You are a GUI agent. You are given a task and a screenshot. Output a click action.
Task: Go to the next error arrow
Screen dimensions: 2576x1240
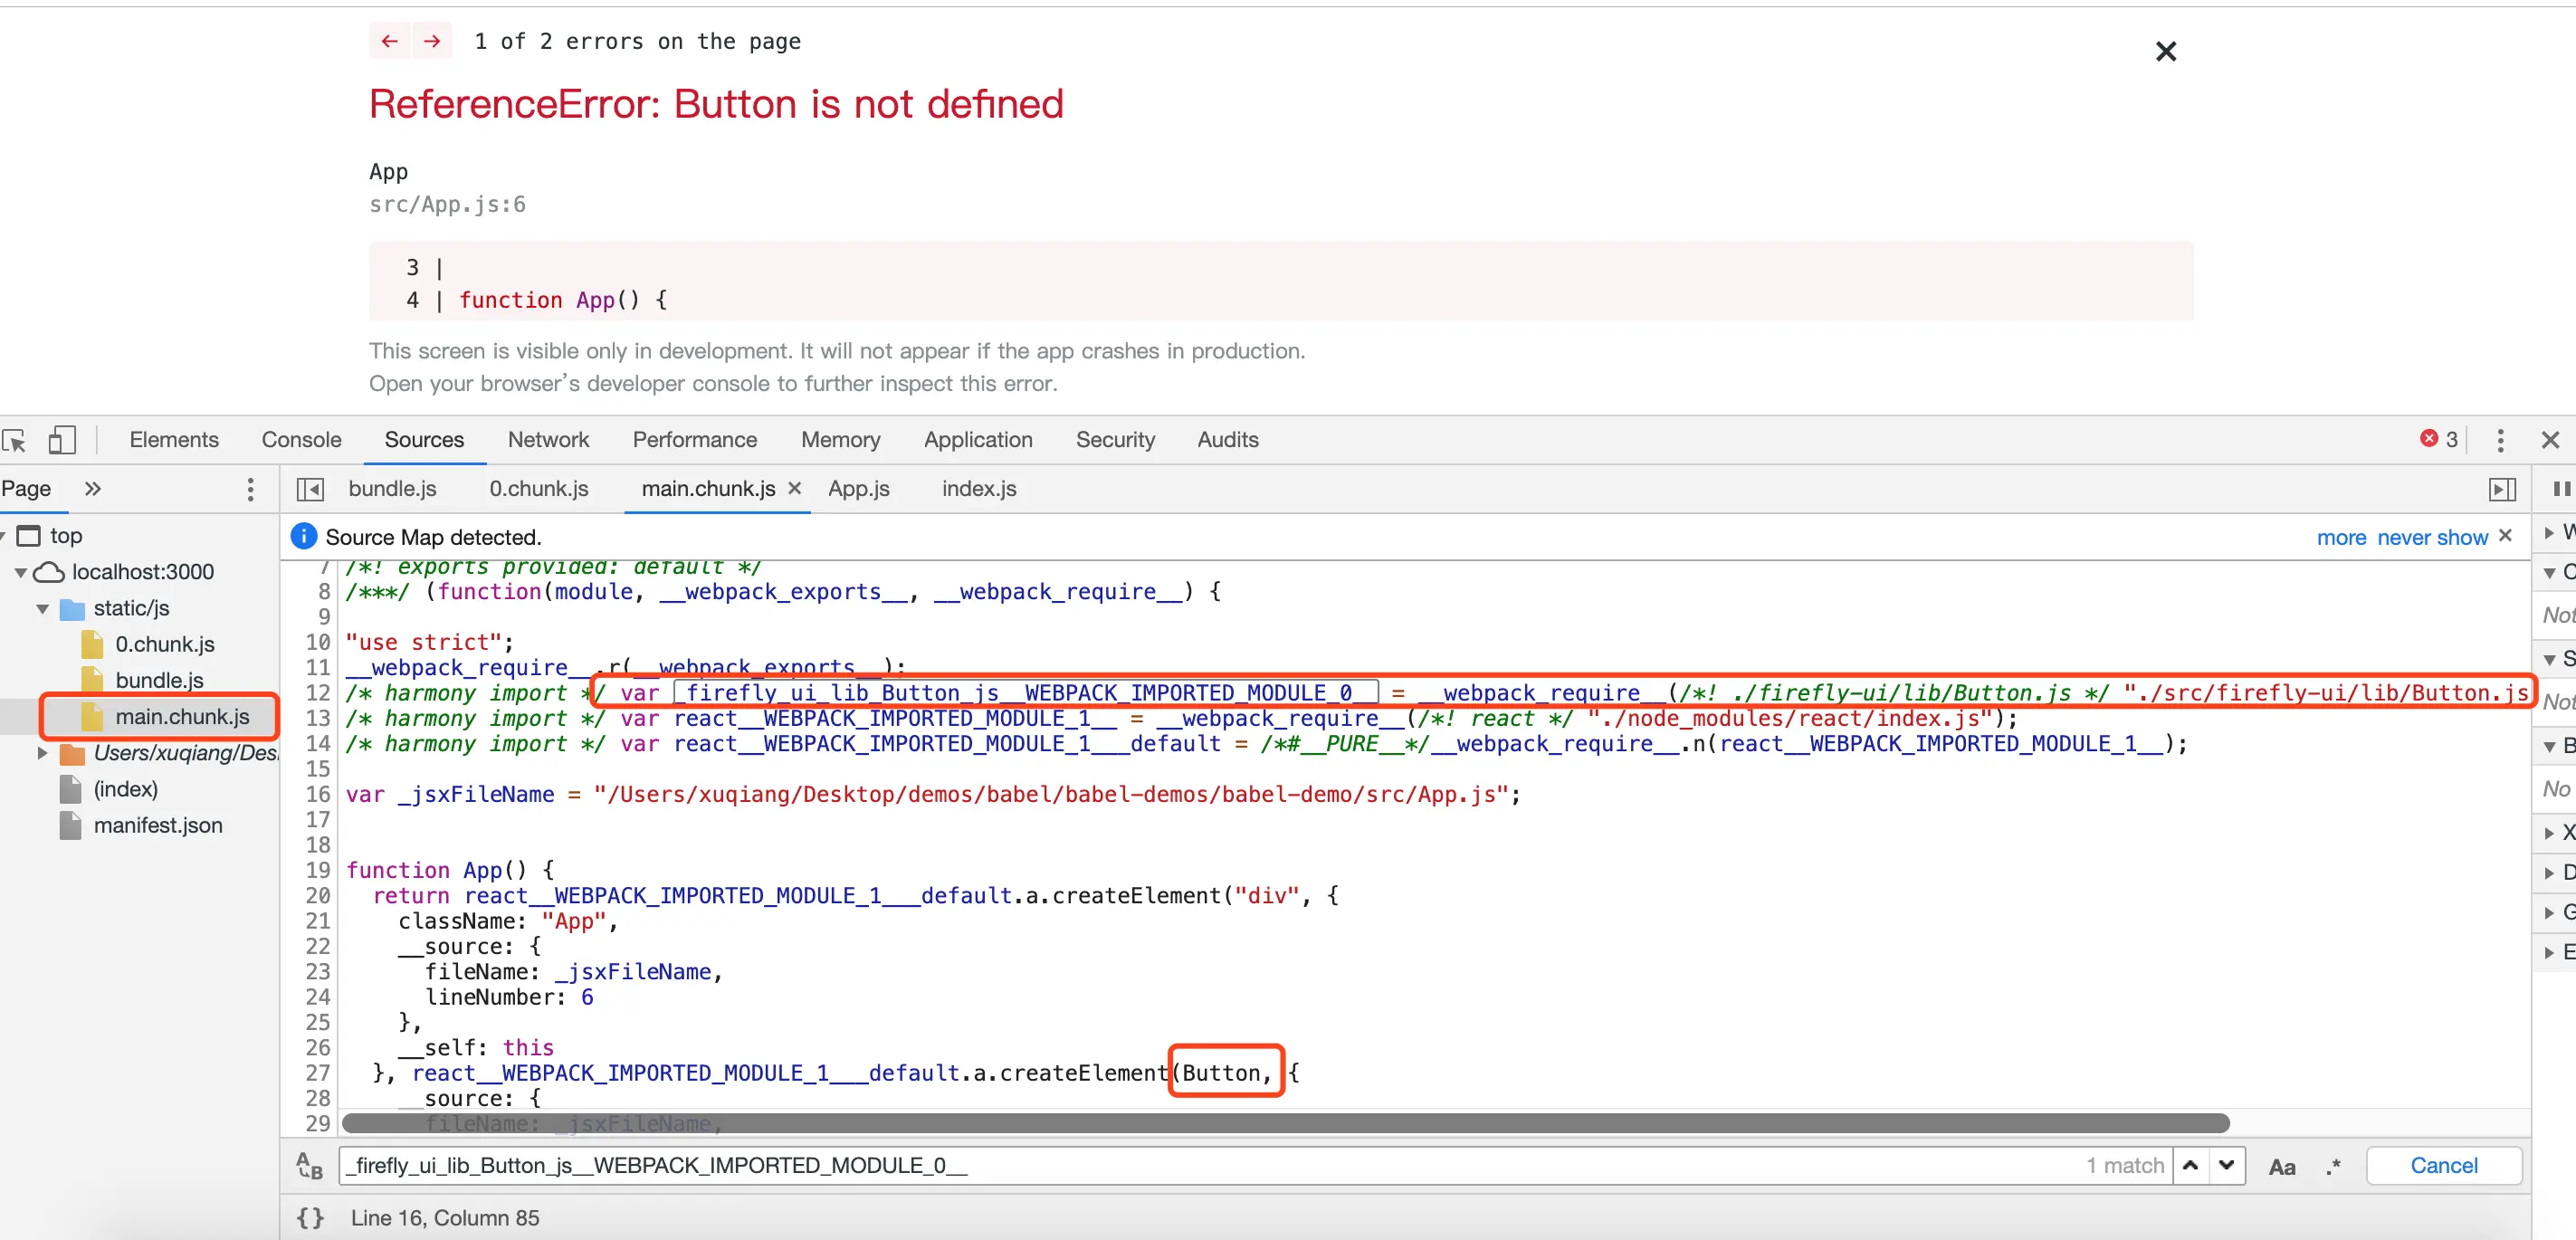(x=432, y=41)
